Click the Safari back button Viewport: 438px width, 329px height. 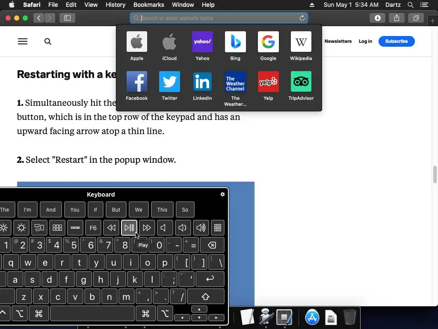(x=39, y=18)
